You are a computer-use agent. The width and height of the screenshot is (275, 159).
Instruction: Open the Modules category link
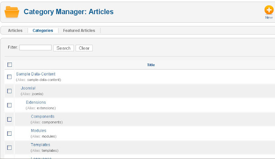coord(38,131)
